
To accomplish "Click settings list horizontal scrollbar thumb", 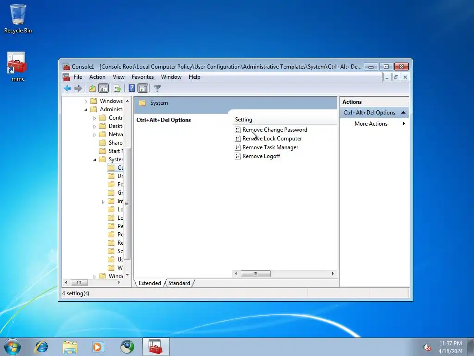I will 256,273.
